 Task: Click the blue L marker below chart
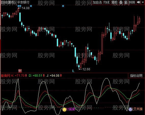(73, 71)
